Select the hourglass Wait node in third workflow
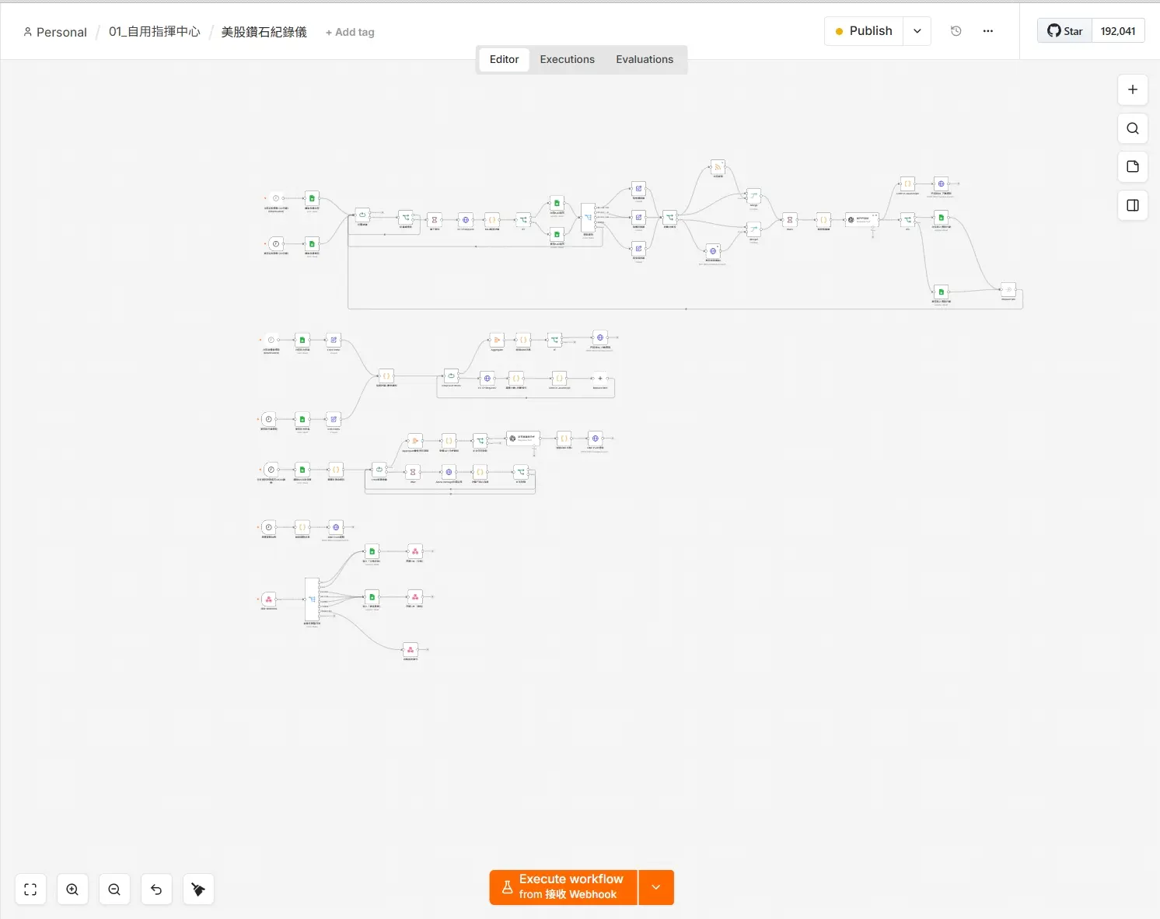The height and width of the screenshot is (919, 1160). coord(414,472)
